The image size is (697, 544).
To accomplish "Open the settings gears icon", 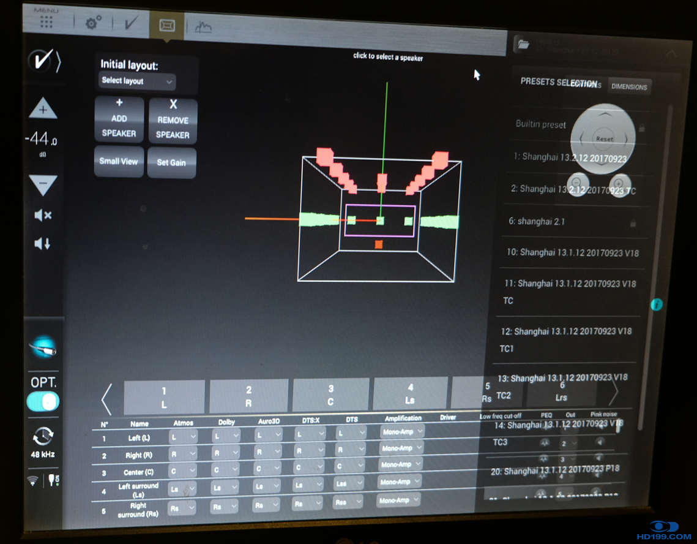I will click(x=93, y=23).
